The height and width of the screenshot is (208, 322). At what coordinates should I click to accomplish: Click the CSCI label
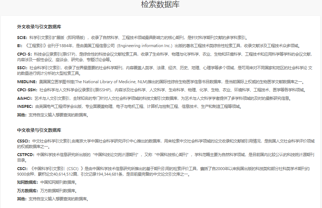[22, 169]
